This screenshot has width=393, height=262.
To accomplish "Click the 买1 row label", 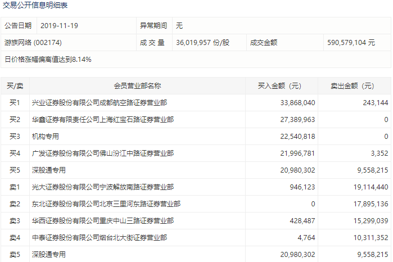I will pyautogui.click(x=15, y=103).
